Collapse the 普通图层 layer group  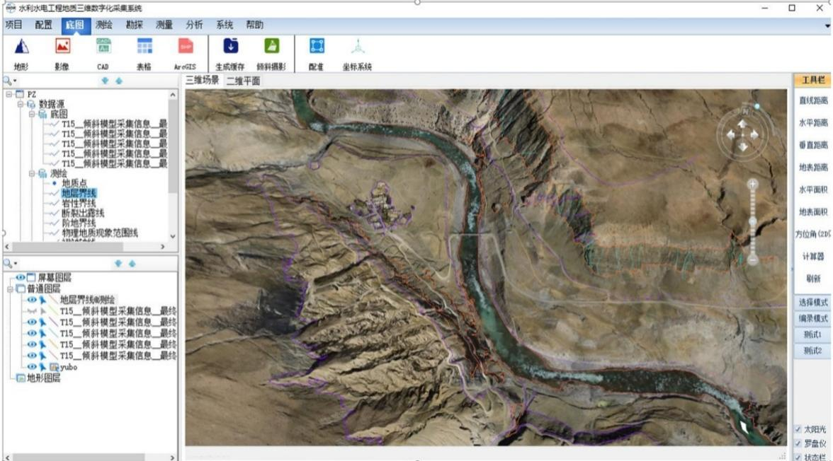tap(10, 288)
